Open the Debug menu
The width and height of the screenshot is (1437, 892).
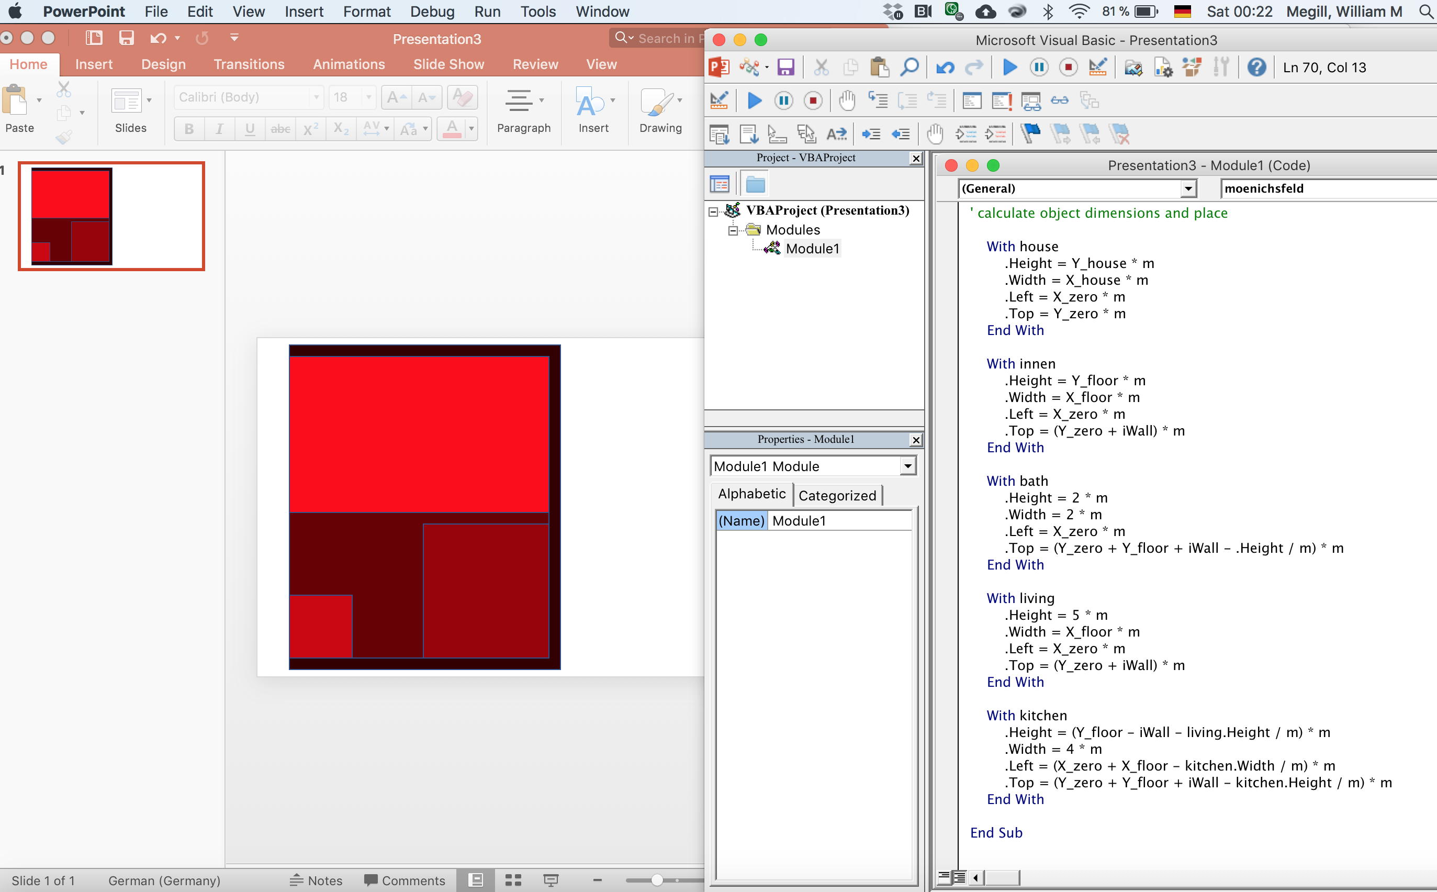pos(432,12)
